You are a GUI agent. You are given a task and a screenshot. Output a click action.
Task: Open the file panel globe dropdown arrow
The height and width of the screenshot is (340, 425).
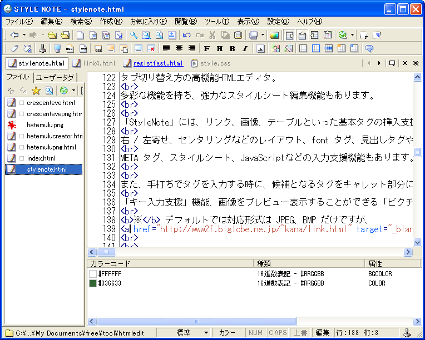pos(73,91)
